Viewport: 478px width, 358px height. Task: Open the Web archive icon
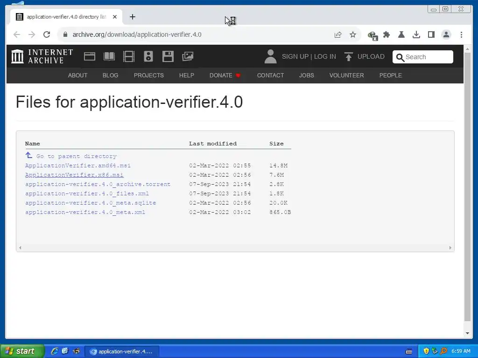(x=90, y=56)
